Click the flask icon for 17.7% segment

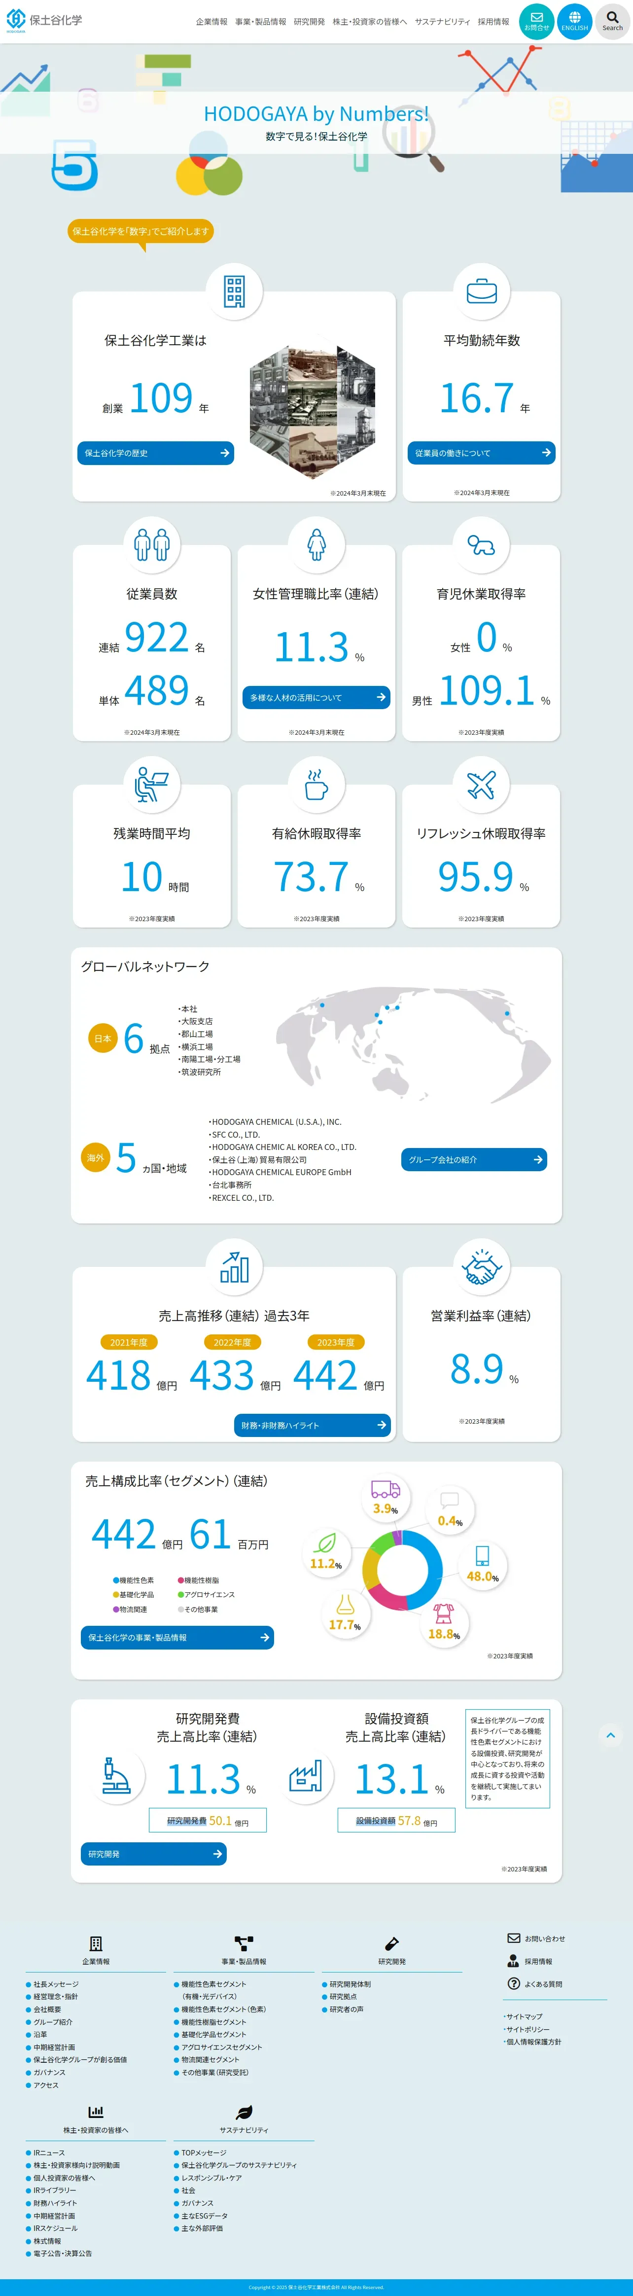click(345, 1604)
